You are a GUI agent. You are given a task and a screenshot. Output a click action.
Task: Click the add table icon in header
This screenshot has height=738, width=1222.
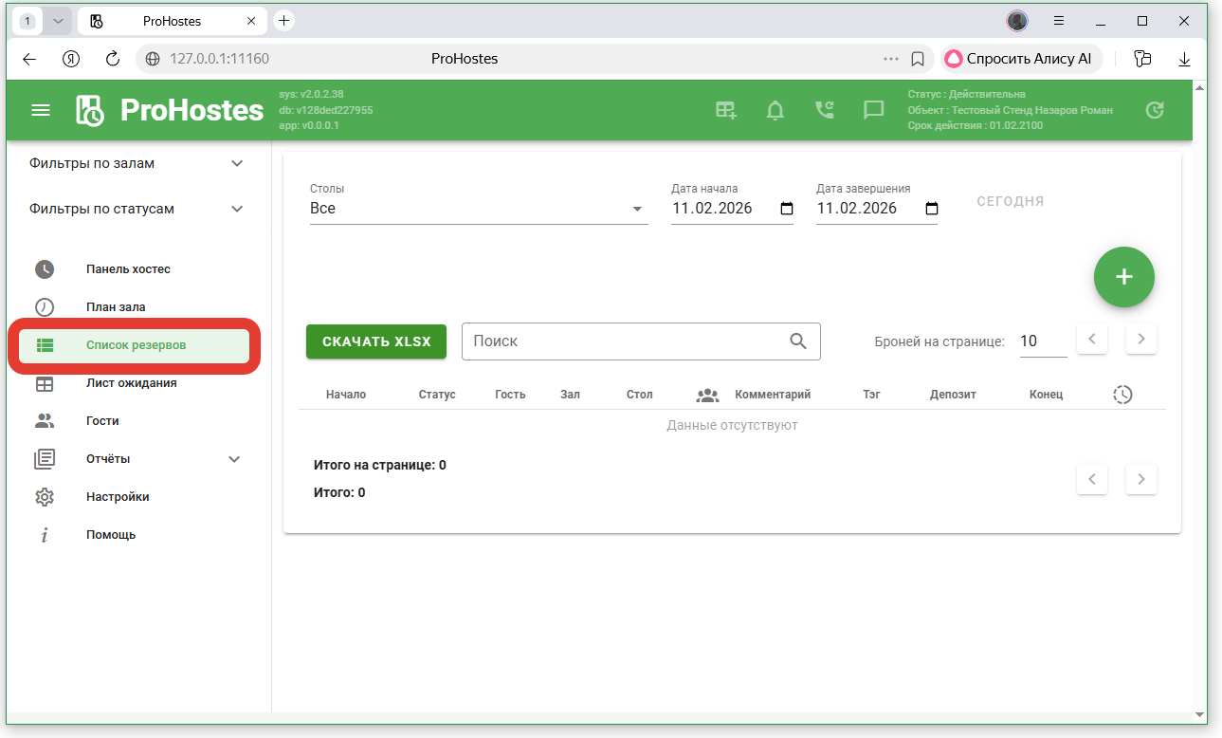[725, 110]
